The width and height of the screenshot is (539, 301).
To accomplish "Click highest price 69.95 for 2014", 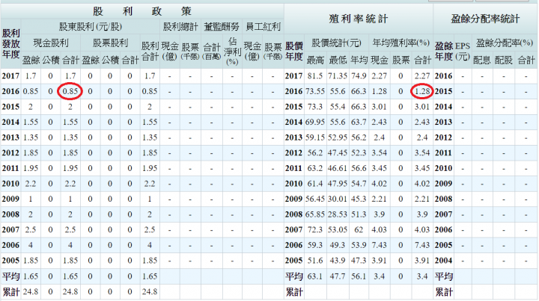I will (315, 122).
